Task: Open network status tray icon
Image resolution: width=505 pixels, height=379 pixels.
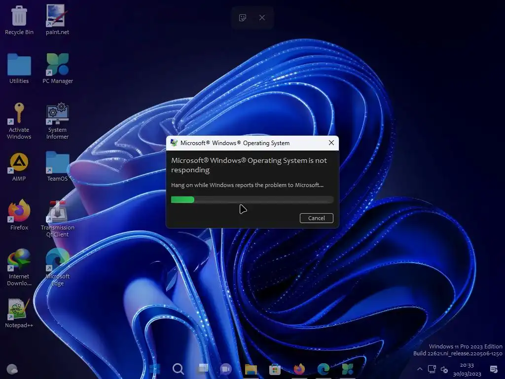Action: [x=432, y=369]
